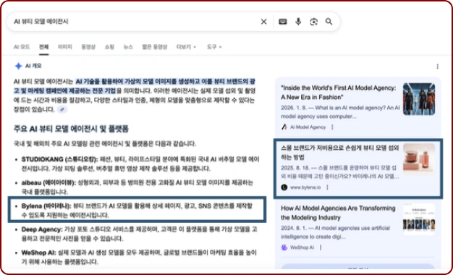453x275 pixels.
Task: Clear the search query with X icon
Action: pos(264,22)
